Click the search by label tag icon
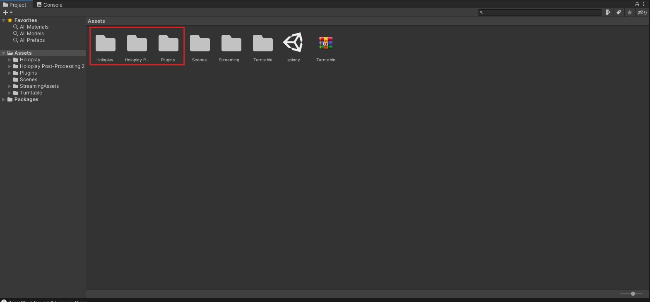This screenshot has height=302, width=650. pos(619,12)
